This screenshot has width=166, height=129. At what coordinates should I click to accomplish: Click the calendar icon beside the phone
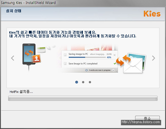41,50
